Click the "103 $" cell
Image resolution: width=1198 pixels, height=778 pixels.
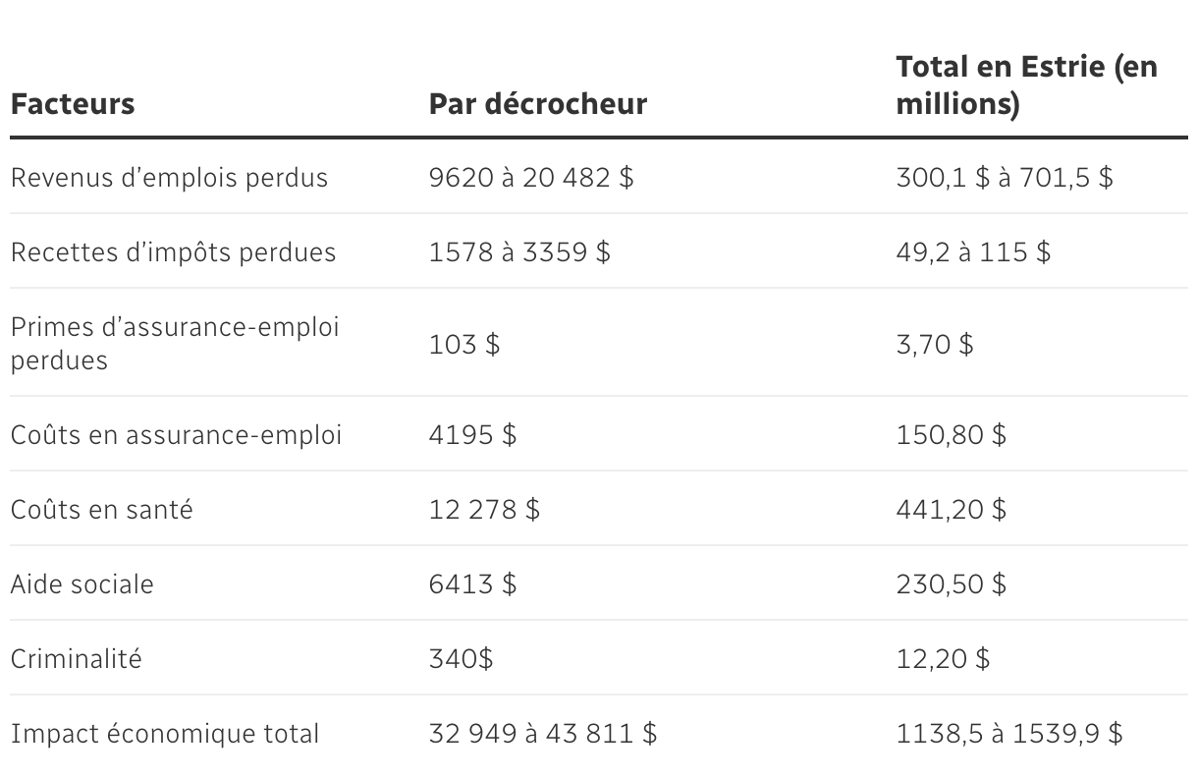(x=464, y=345)
